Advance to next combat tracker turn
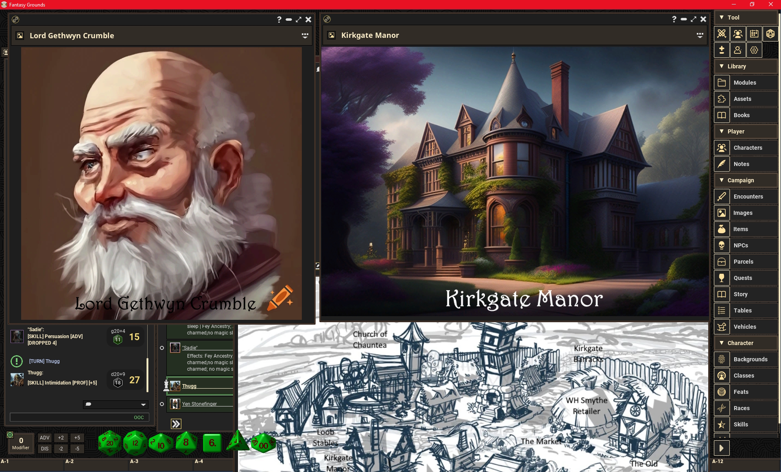 click(176, 424)
